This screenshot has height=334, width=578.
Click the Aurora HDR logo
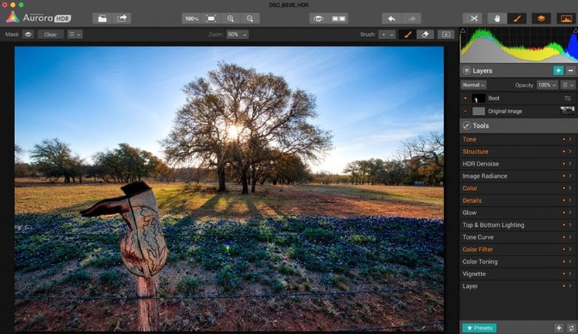(39, 17)
